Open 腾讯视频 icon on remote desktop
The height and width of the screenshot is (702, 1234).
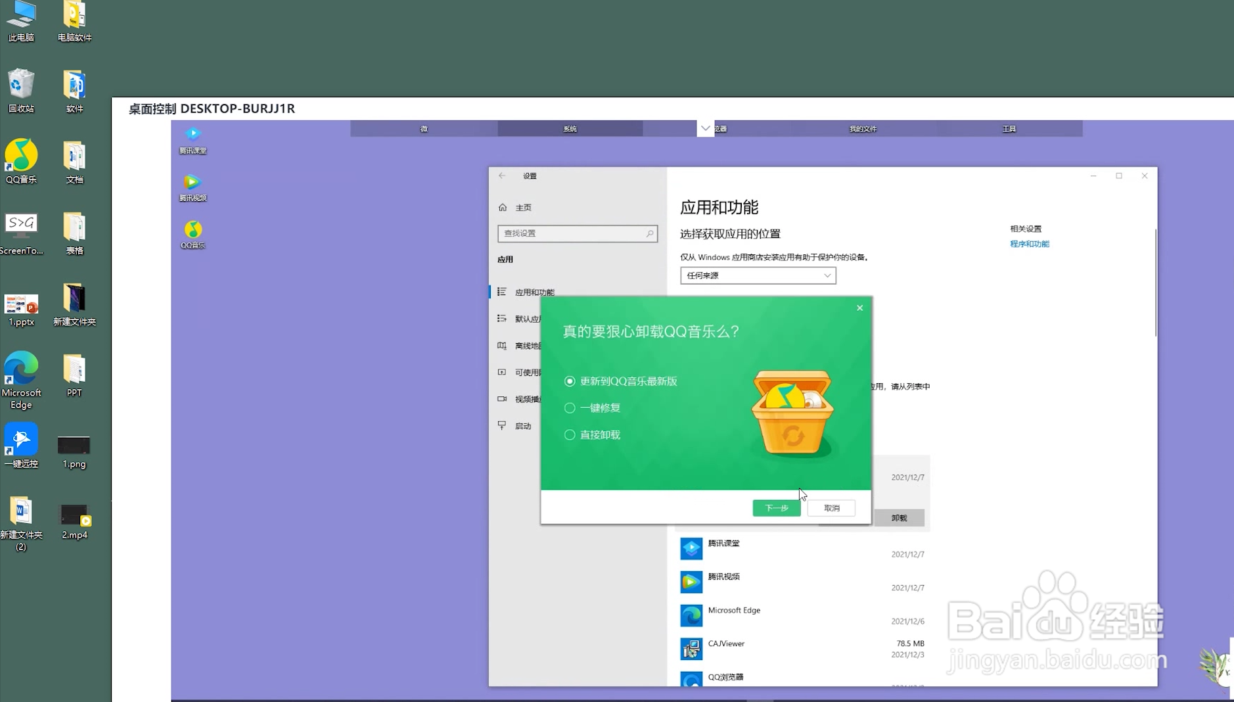[x=193, y=188]
